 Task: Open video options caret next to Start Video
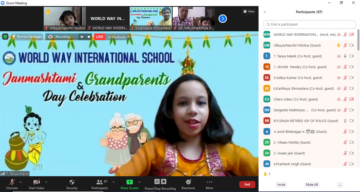[x=46, y=182]
